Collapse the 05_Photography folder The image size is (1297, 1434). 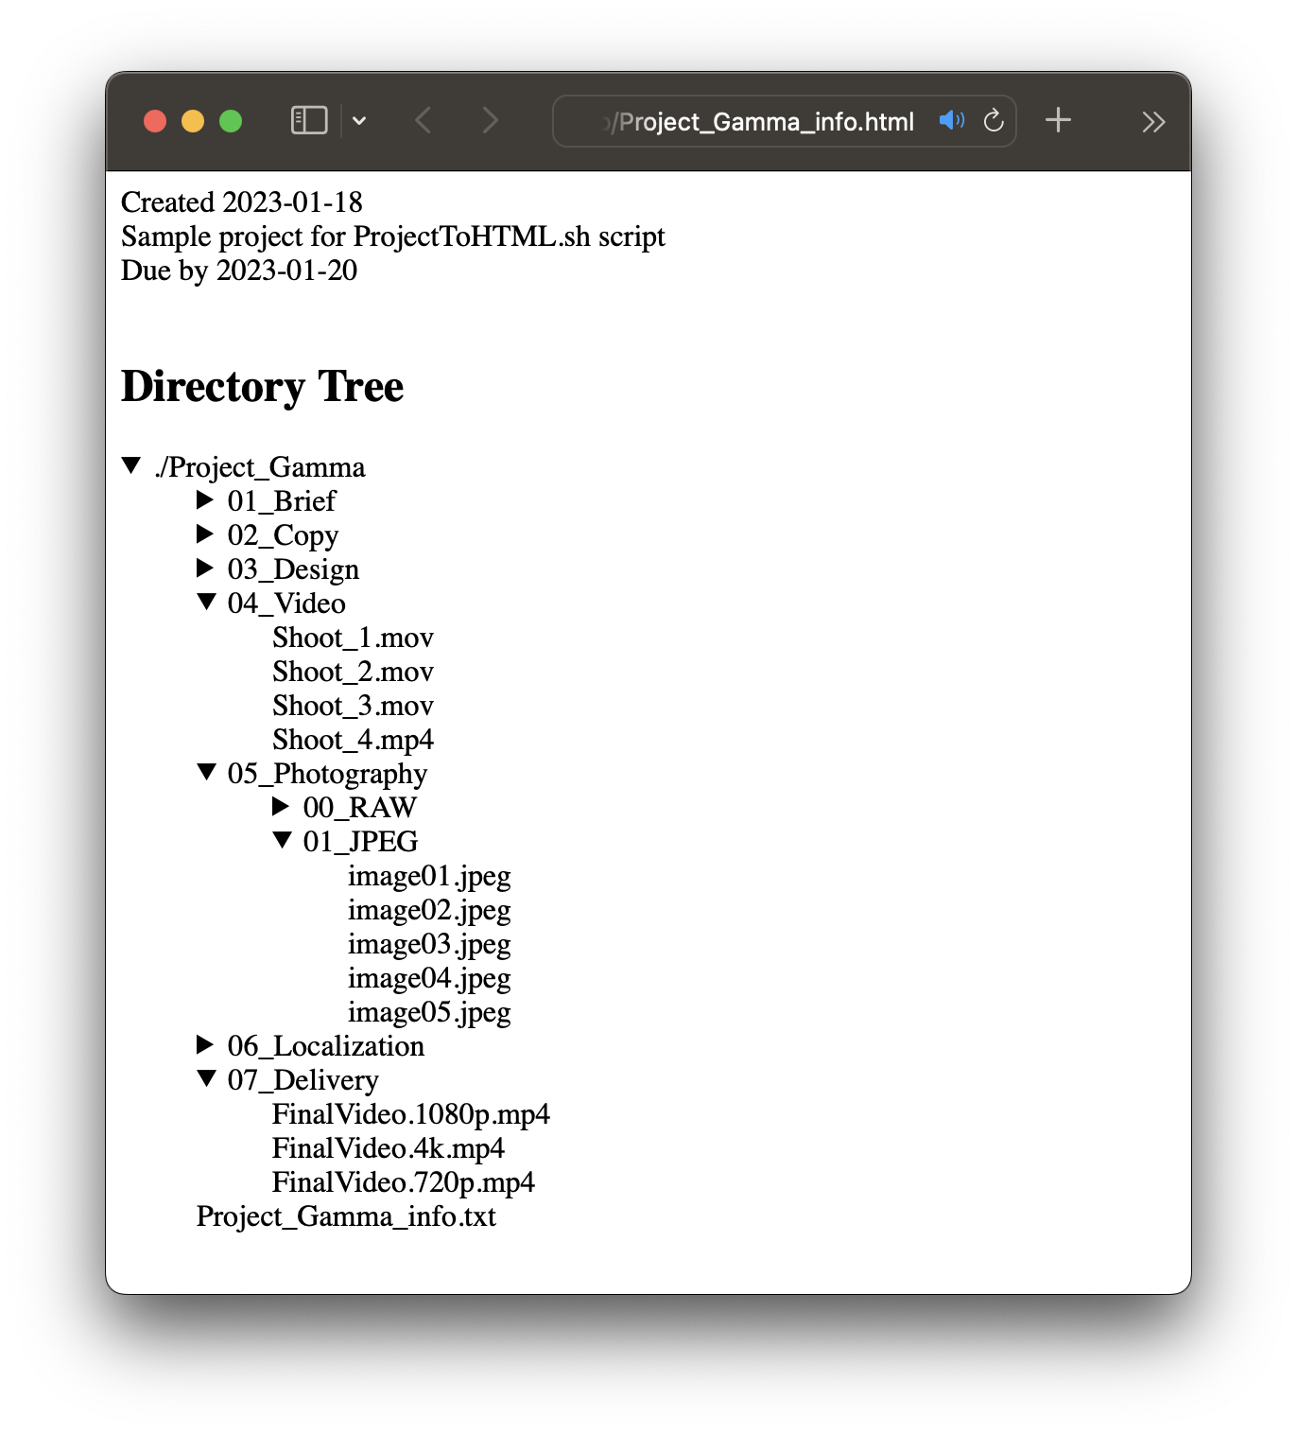tap(206, 772)
